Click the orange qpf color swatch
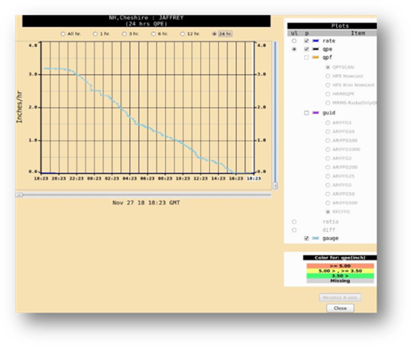This screenshot has width=411, height=347. click(x=315, y=57)
